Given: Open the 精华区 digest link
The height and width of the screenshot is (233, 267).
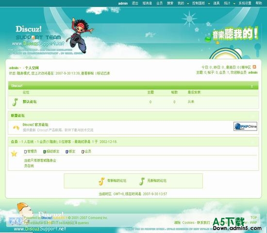Looking at the screenshot, I should point(246,67).
